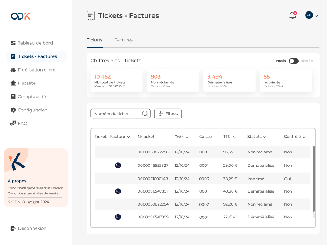Viewport: 327px width, 245px height.
Task: Click the Fiscalité bank icon
Action: tap(13, 83)
